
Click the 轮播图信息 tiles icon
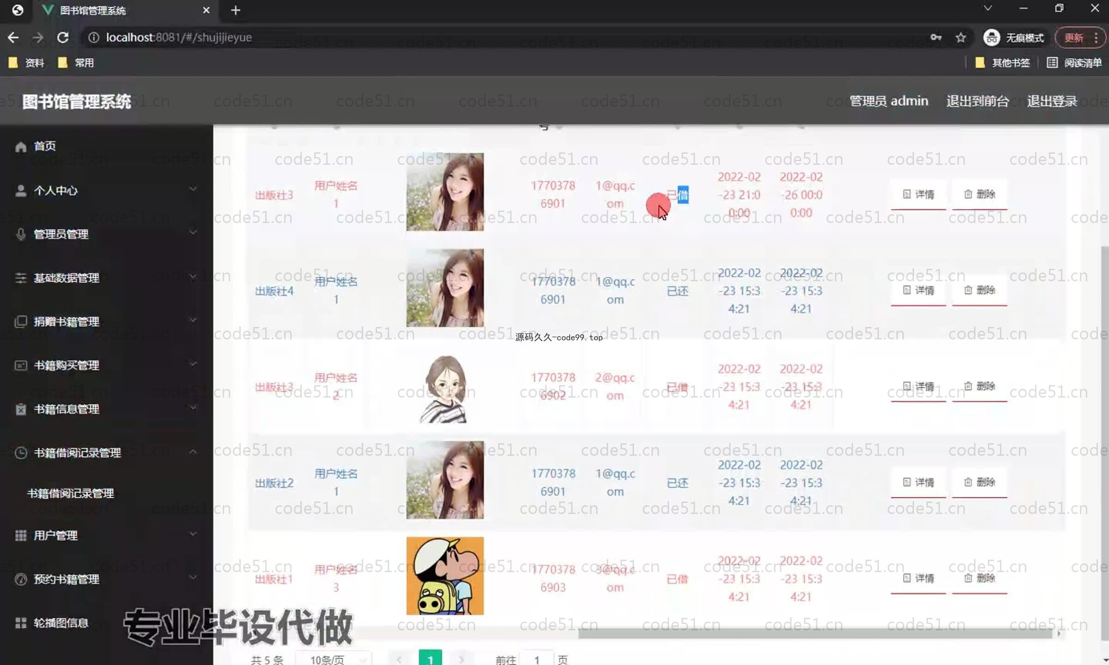click(x=20, y=623)
